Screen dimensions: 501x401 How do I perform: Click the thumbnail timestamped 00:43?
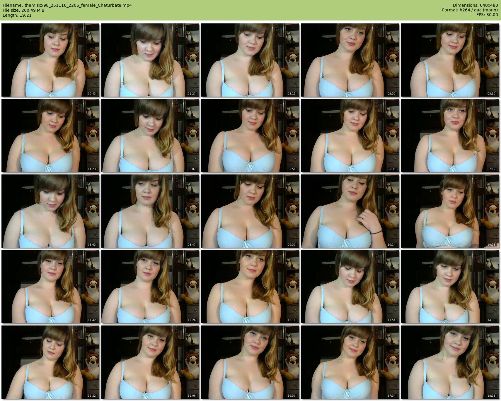click(50, 60)
